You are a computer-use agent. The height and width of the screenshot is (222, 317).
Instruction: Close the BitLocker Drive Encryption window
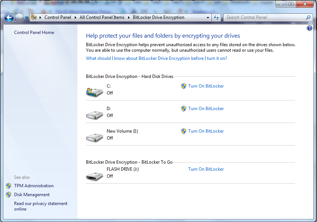tap(305, 4)
